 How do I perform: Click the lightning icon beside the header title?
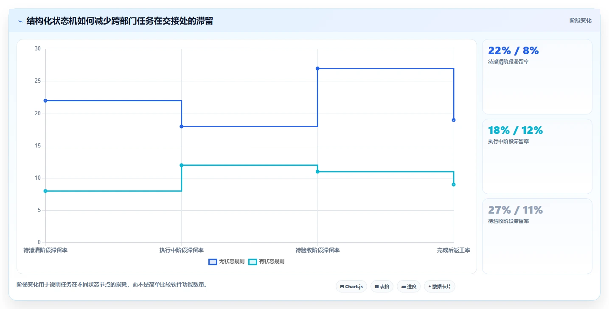click(x=20, y=21)
